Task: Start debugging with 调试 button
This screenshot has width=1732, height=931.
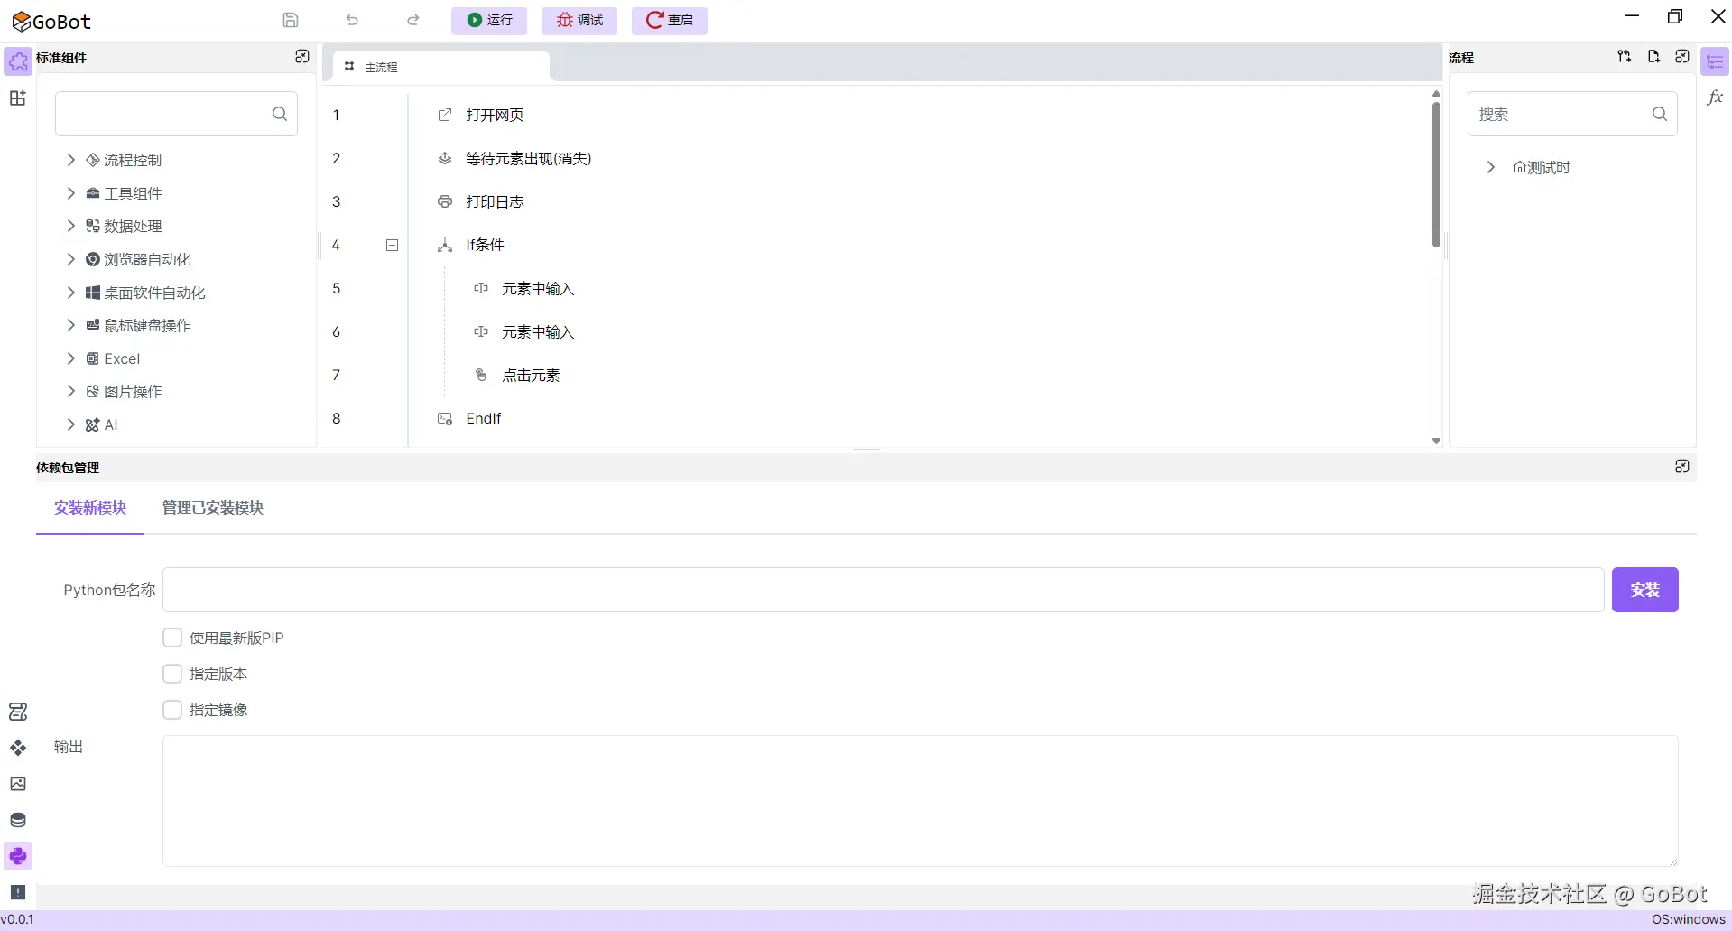Action: [579, 20]
